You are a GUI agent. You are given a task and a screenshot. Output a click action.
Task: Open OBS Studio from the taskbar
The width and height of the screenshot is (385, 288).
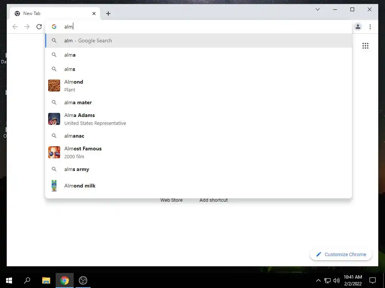[x=83, y=280]
